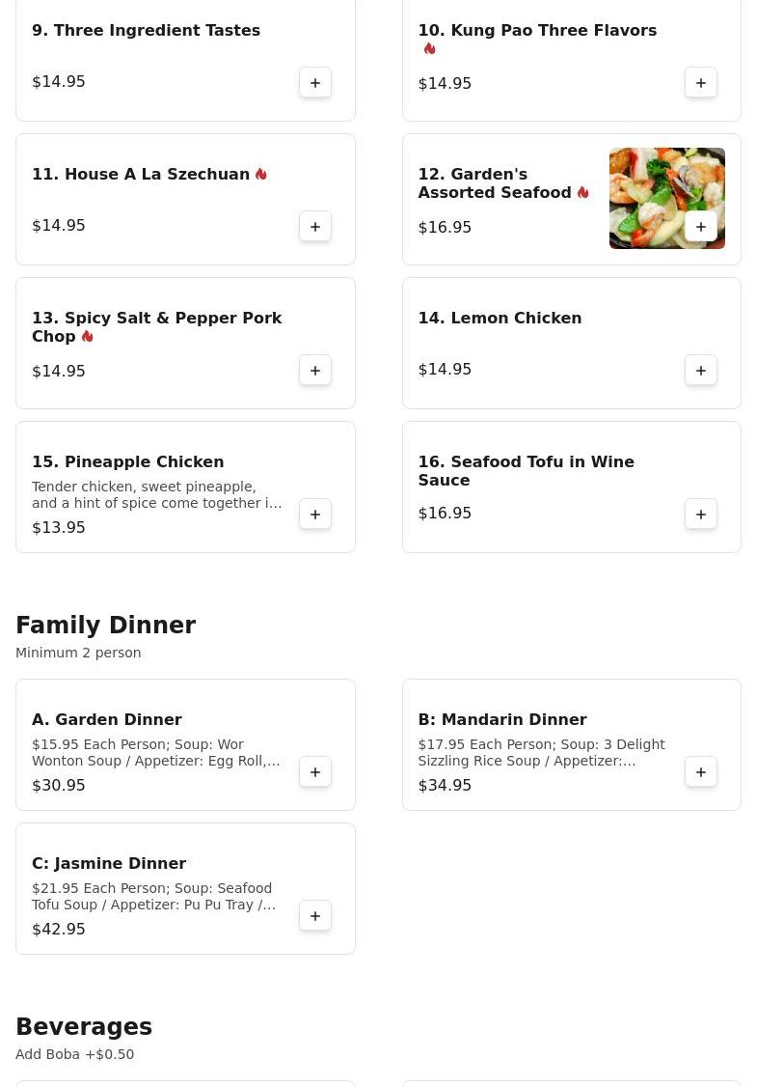Screen dimensions: 757x1087
Task: Add Spicy Salt & Pepper Pork Chop
Action: pyautogui.click(x=315, y=370)
